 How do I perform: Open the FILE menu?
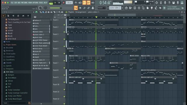point(12,3)
